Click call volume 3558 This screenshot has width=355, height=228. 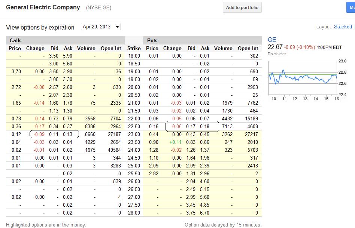90,118
